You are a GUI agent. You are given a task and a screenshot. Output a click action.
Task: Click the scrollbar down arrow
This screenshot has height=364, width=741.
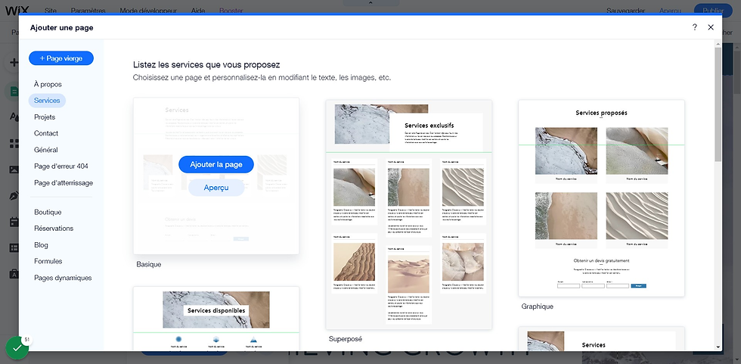point(718,347)
